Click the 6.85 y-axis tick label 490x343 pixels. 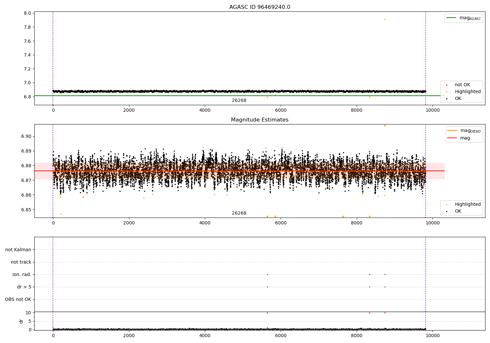[26, 210]
